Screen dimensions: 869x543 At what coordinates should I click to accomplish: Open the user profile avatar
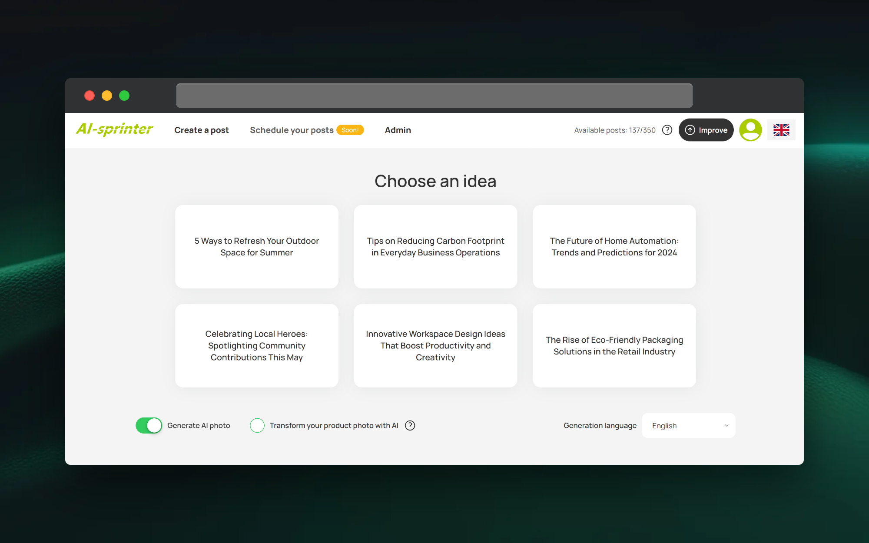pyautogui.click(x=750, y=130)
